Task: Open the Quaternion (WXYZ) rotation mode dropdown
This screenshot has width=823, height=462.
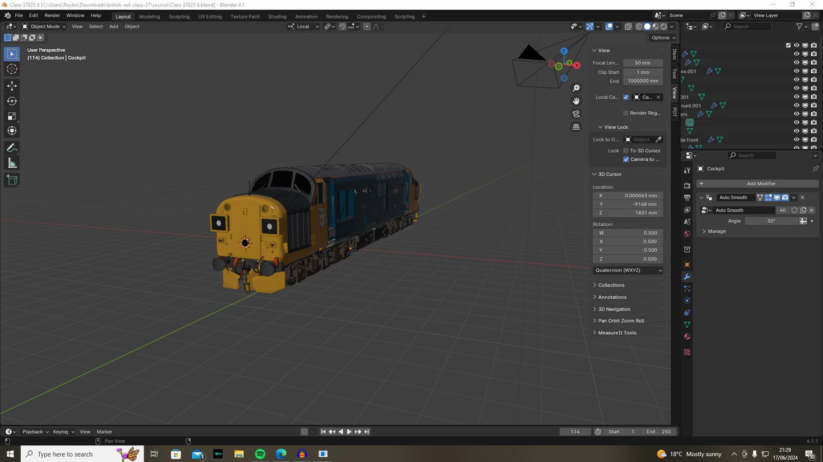Action: pos(628,271)
